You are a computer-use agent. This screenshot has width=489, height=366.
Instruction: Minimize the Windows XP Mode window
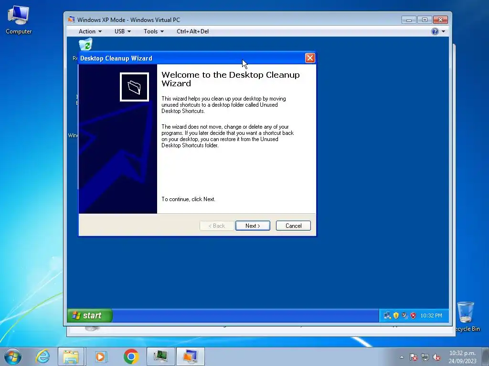(x=409, y=20)
